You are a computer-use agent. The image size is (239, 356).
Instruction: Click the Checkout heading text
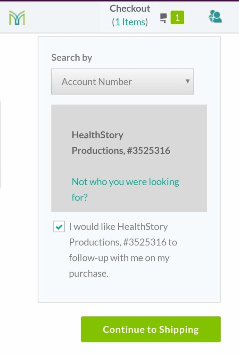click(x=130, y=9)
